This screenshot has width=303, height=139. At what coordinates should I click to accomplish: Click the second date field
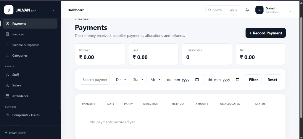224,79
